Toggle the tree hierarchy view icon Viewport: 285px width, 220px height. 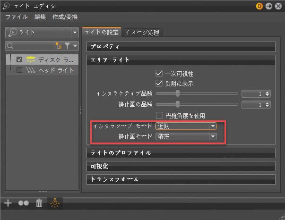coord(59,46)
